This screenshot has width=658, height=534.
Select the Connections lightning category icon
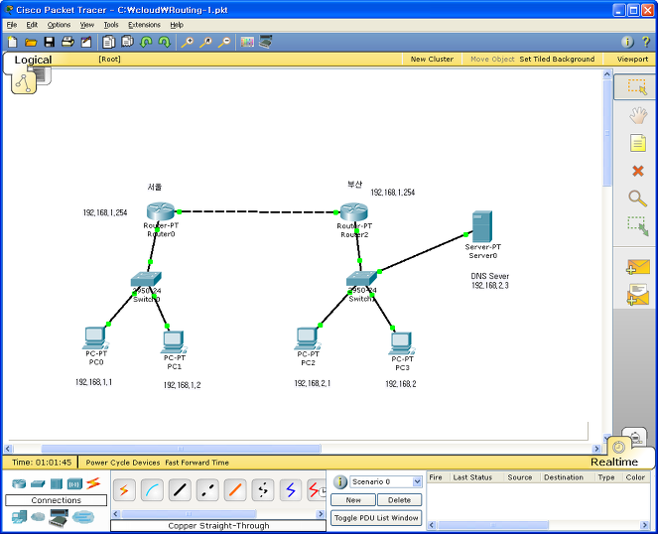click(93, 483)
